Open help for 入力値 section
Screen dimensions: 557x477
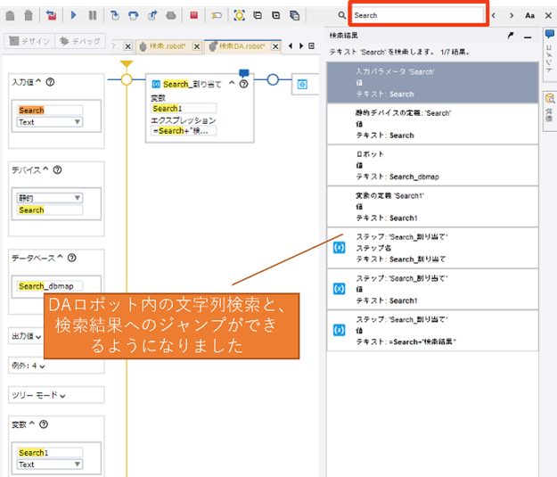pos(51,82)
